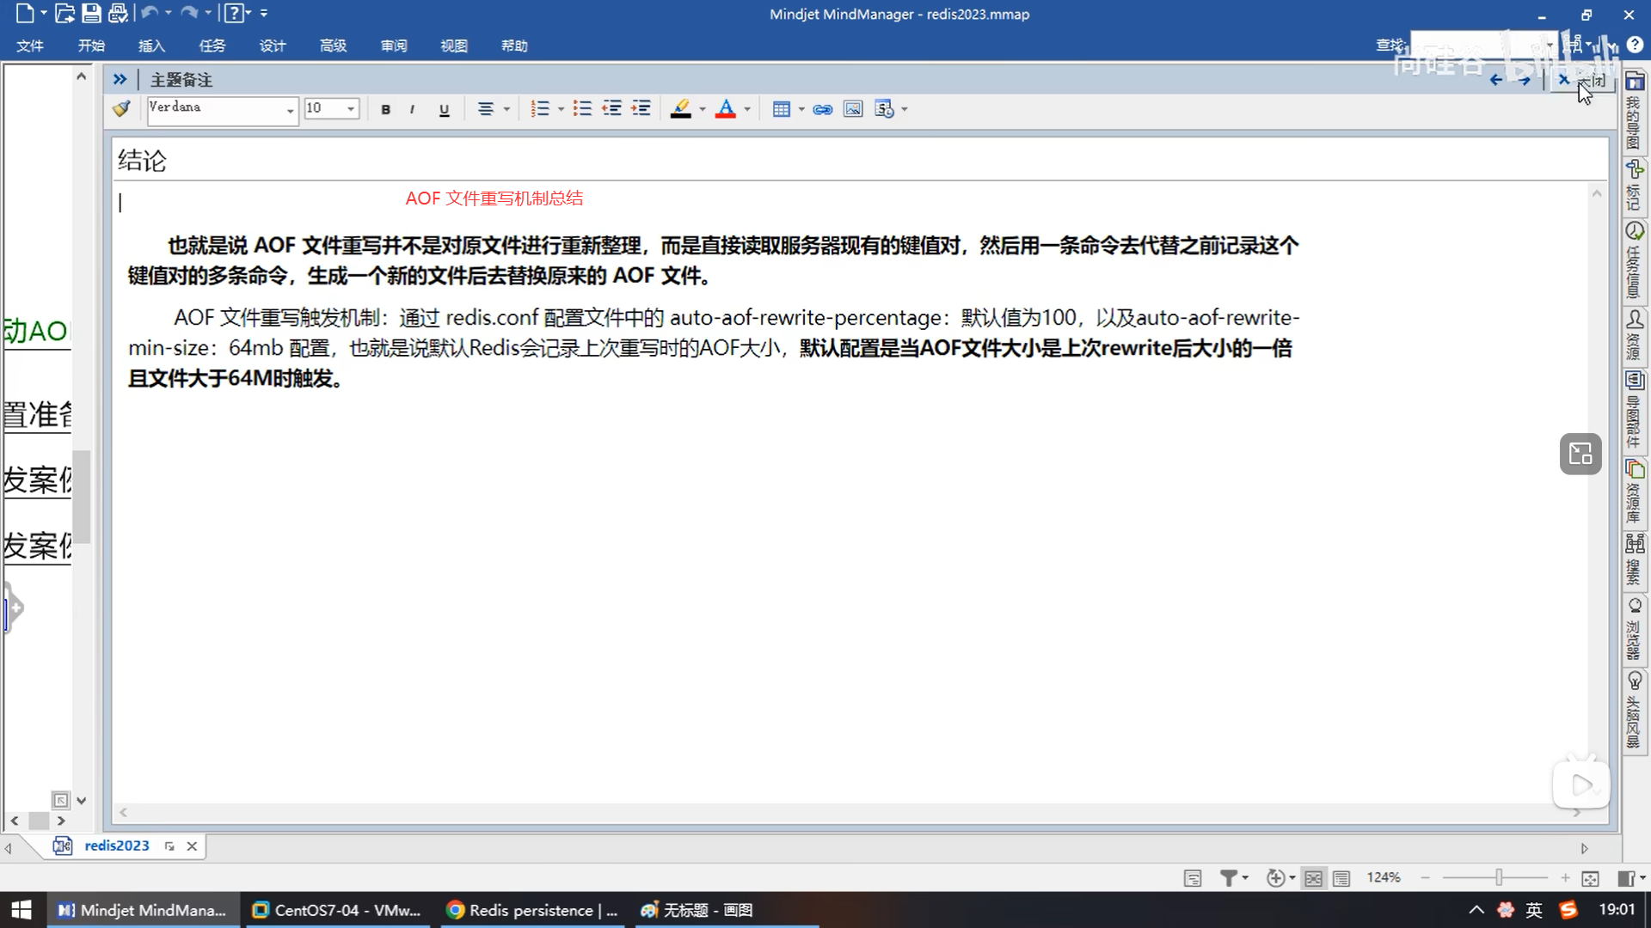1651x928 pixels.
Task: Toggle underline formatting
Action: (444, 109)
